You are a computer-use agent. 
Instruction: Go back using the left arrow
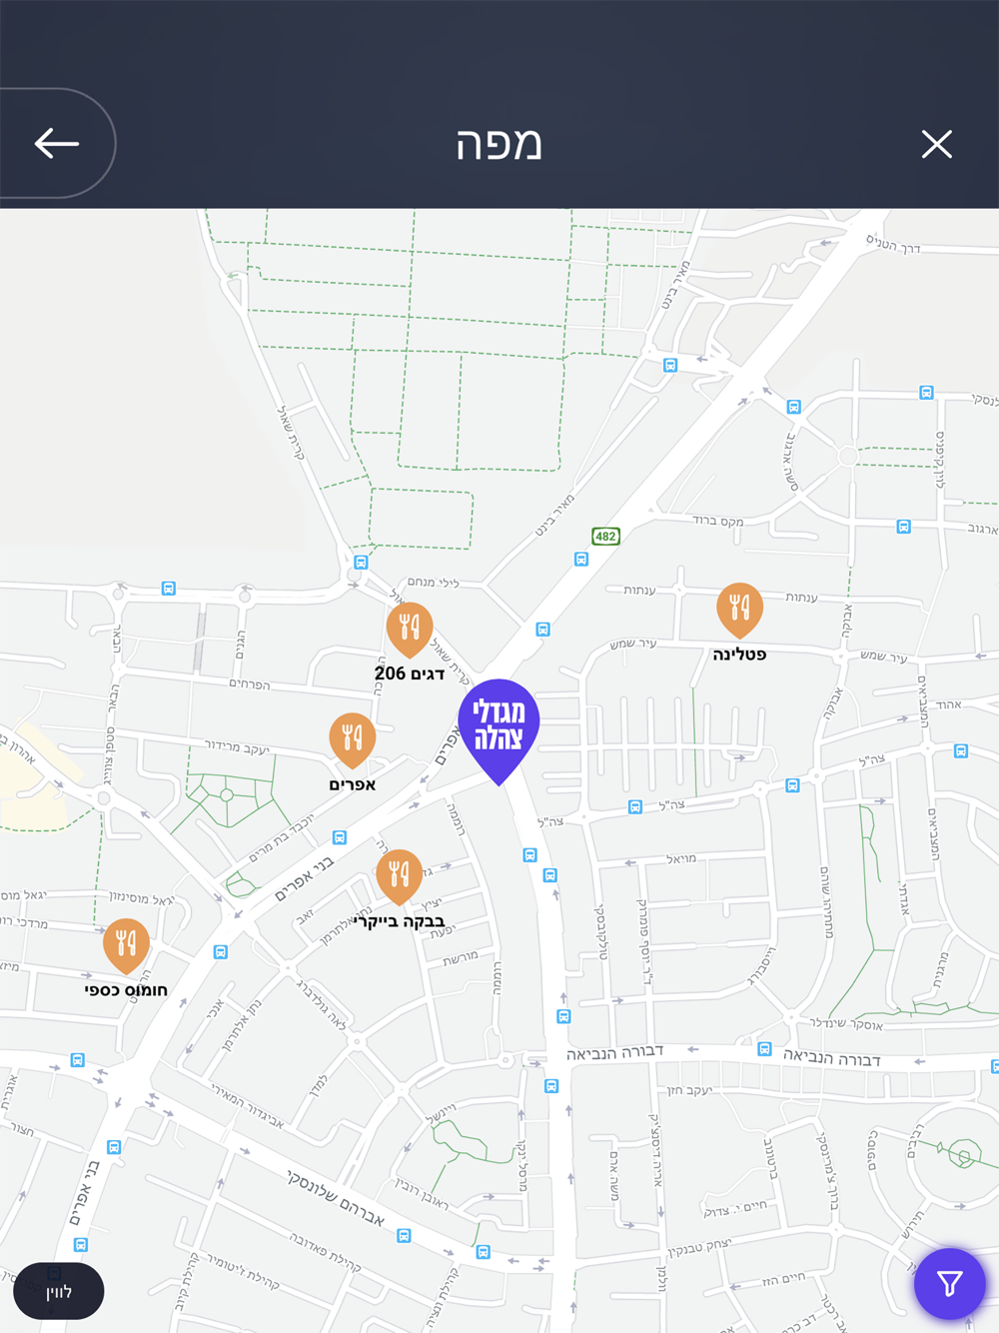pyautogui.click(x=56, y=144)
